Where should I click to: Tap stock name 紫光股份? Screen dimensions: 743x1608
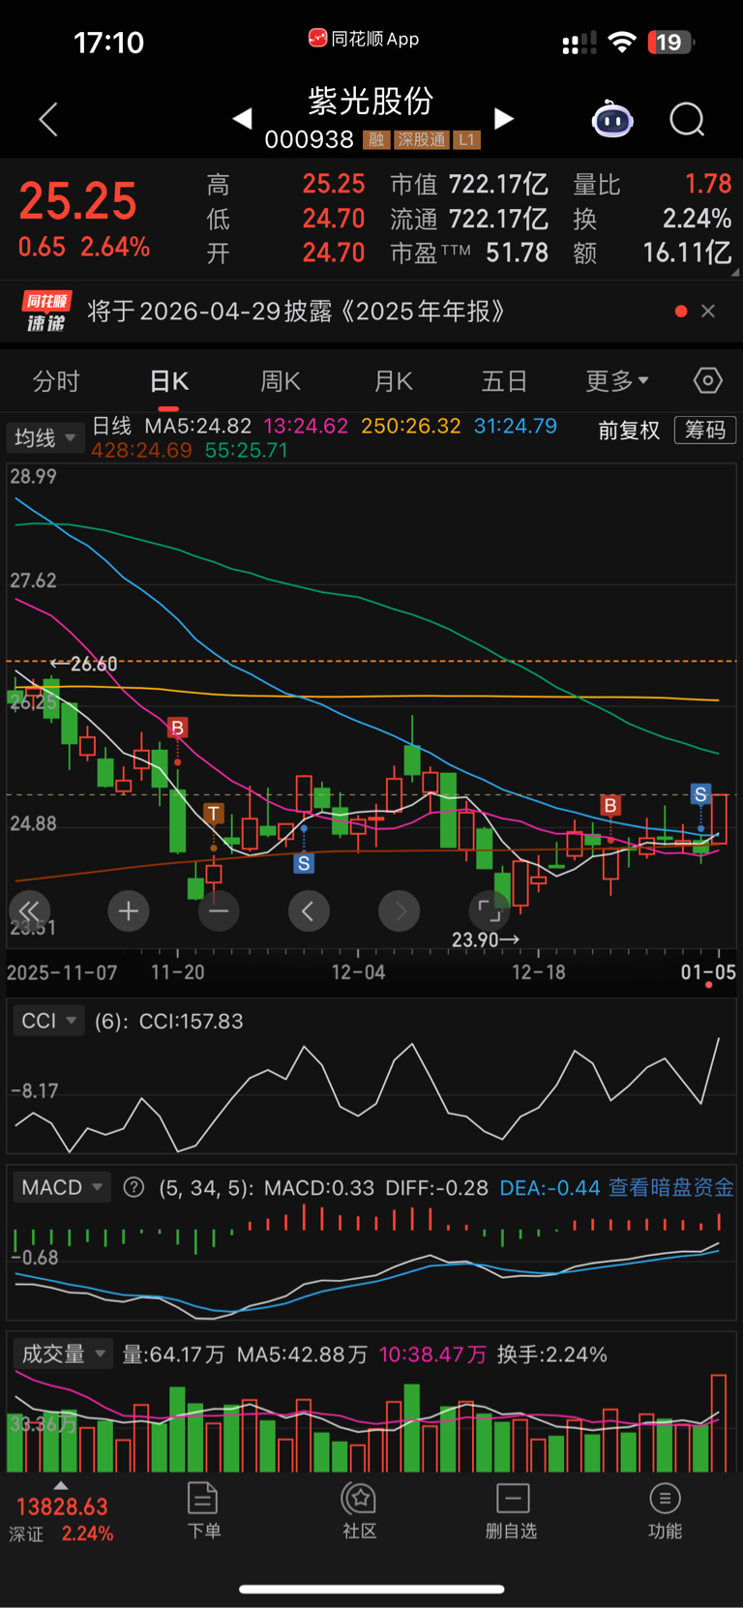[371, 101]
